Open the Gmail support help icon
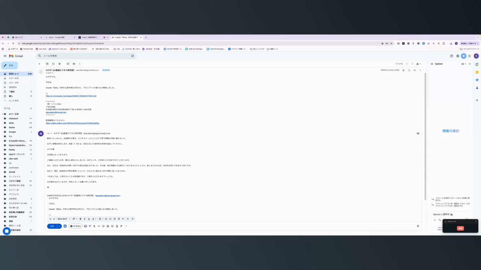The image size is (481, 270). click(451, 56)
